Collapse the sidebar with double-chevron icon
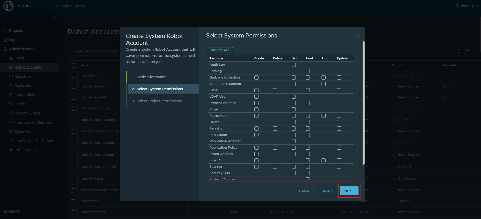This screenshot has height=219, width=481. click(x=54, y=18)
